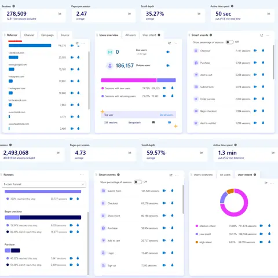Viewport: 278px width, 278px height.
Task: Click the '2,493,068' sessions value
Action: [16, 153]
